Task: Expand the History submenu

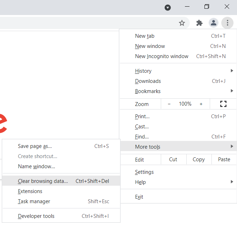Action: coord(178,71)
